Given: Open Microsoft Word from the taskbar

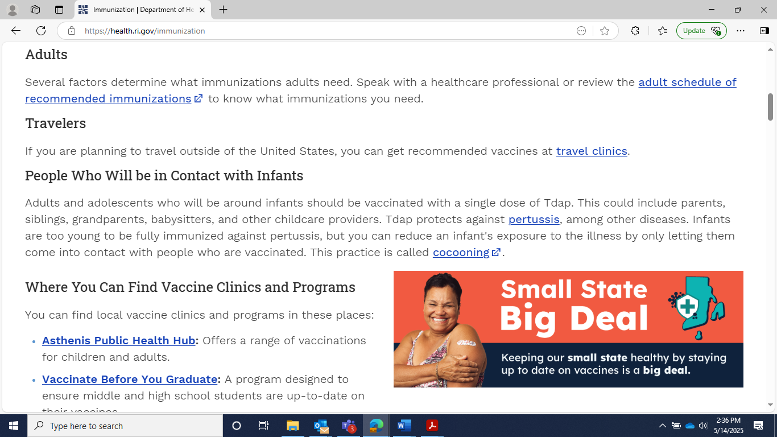Looking at the screenshot, I should point(404,426).
